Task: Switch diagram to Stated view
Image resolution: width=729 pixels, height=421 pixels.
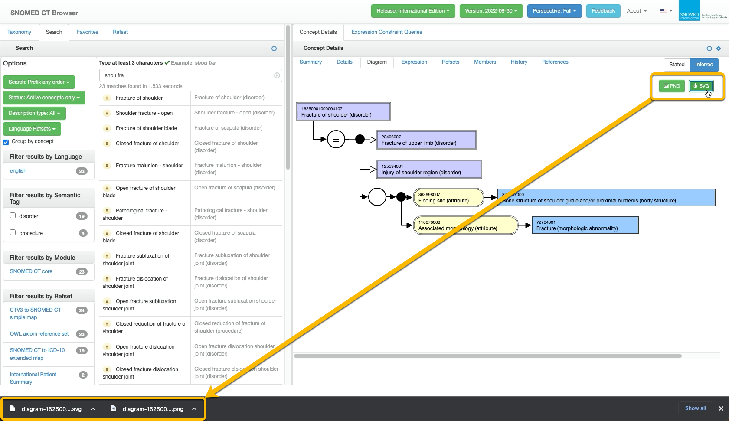Action: click(677, 65)
